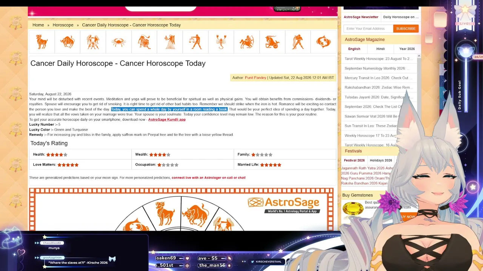Screen dimensions: 483x271
Task: Select the Festival 2026 tab
Action: (x=354, y=160)
